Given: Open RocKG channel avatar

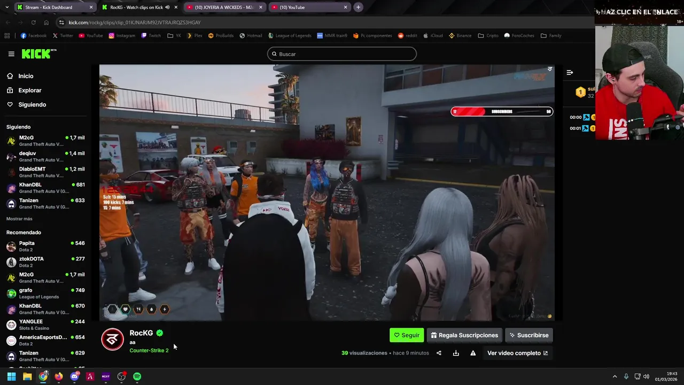Looking at the screenshot, I should pos(113,340).
